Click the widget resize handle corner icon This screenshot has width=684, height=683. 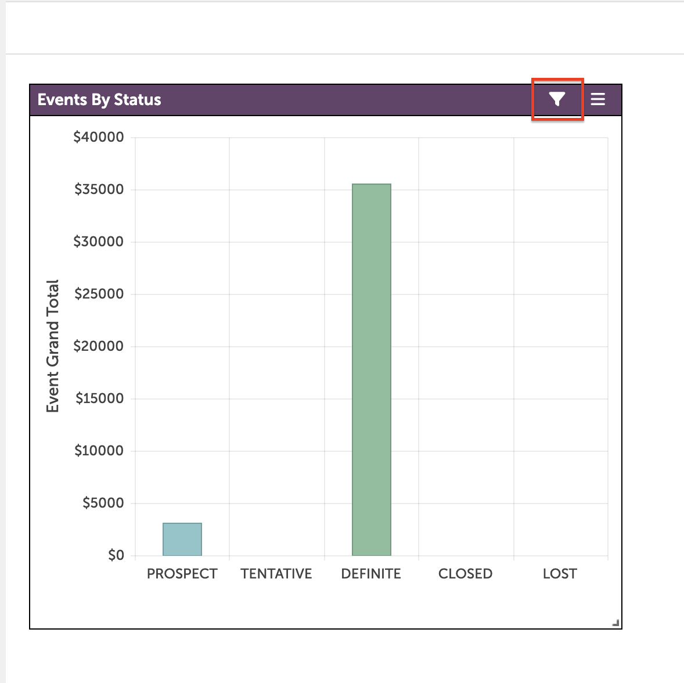[x=615, y=623]
